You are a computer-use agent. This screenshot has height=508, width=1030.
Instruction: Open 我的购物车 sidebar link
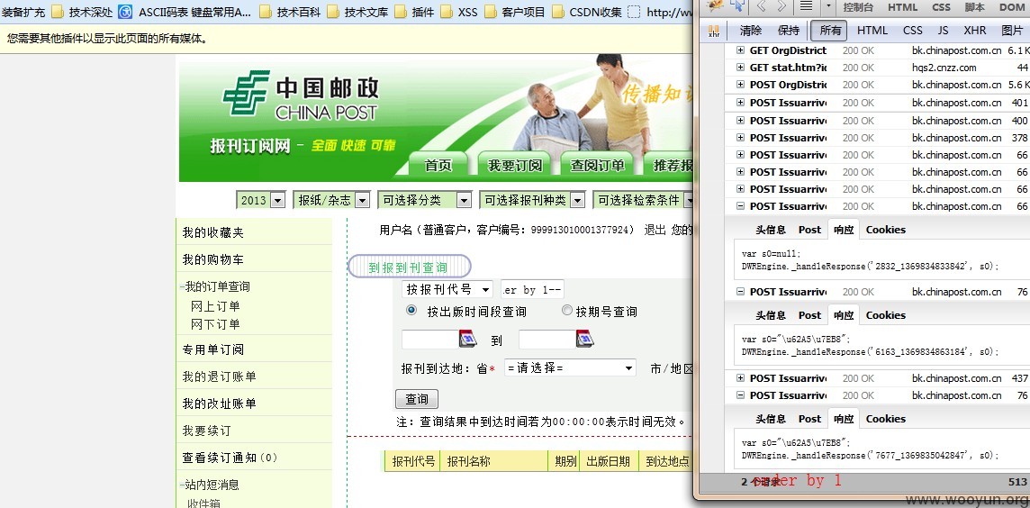pos(212,259)
